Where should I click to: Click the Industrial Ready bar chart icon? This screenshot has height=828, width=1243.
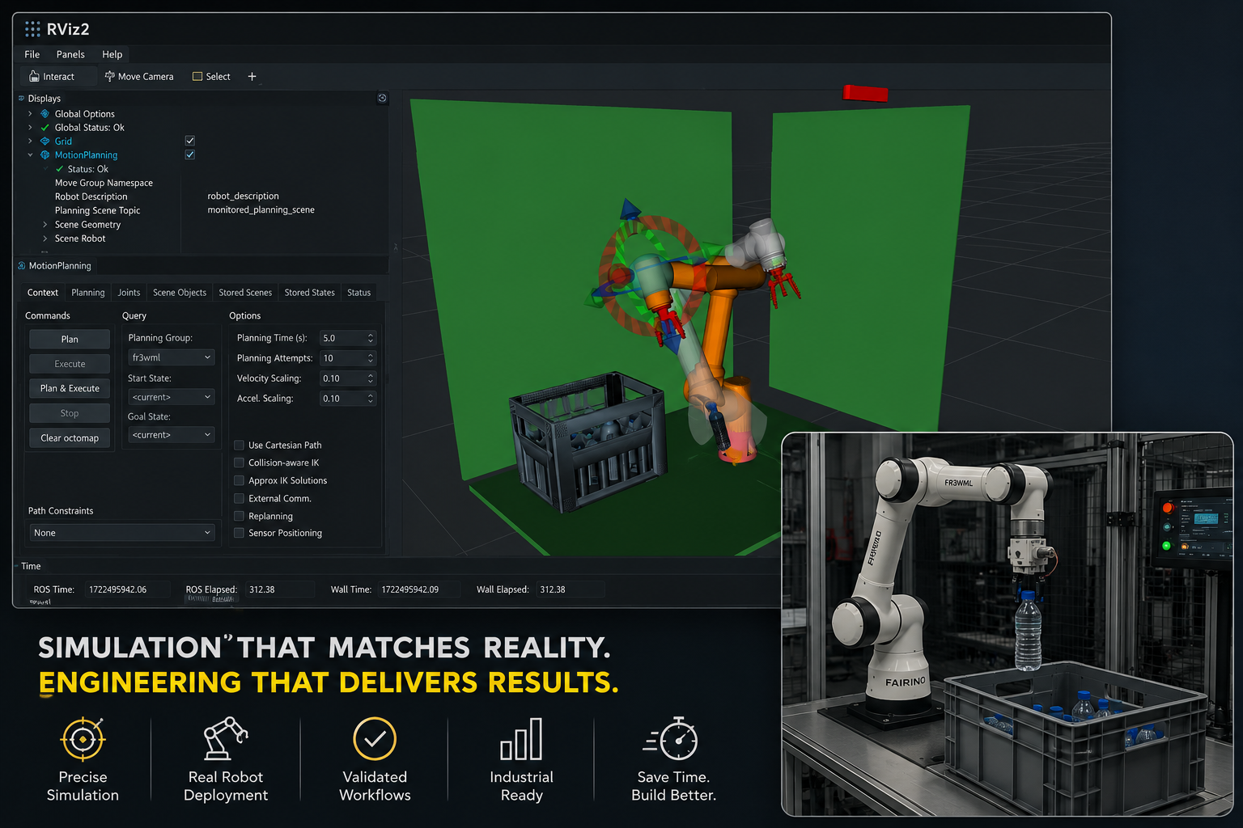[521, 739]
